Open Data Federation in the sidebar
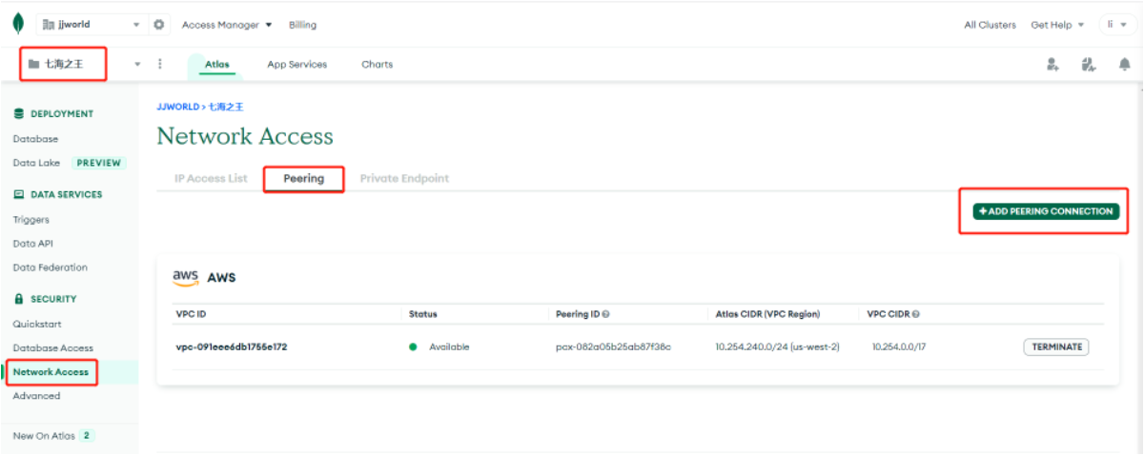Screen dimensions: 1144x455 [x=50, y=267]
